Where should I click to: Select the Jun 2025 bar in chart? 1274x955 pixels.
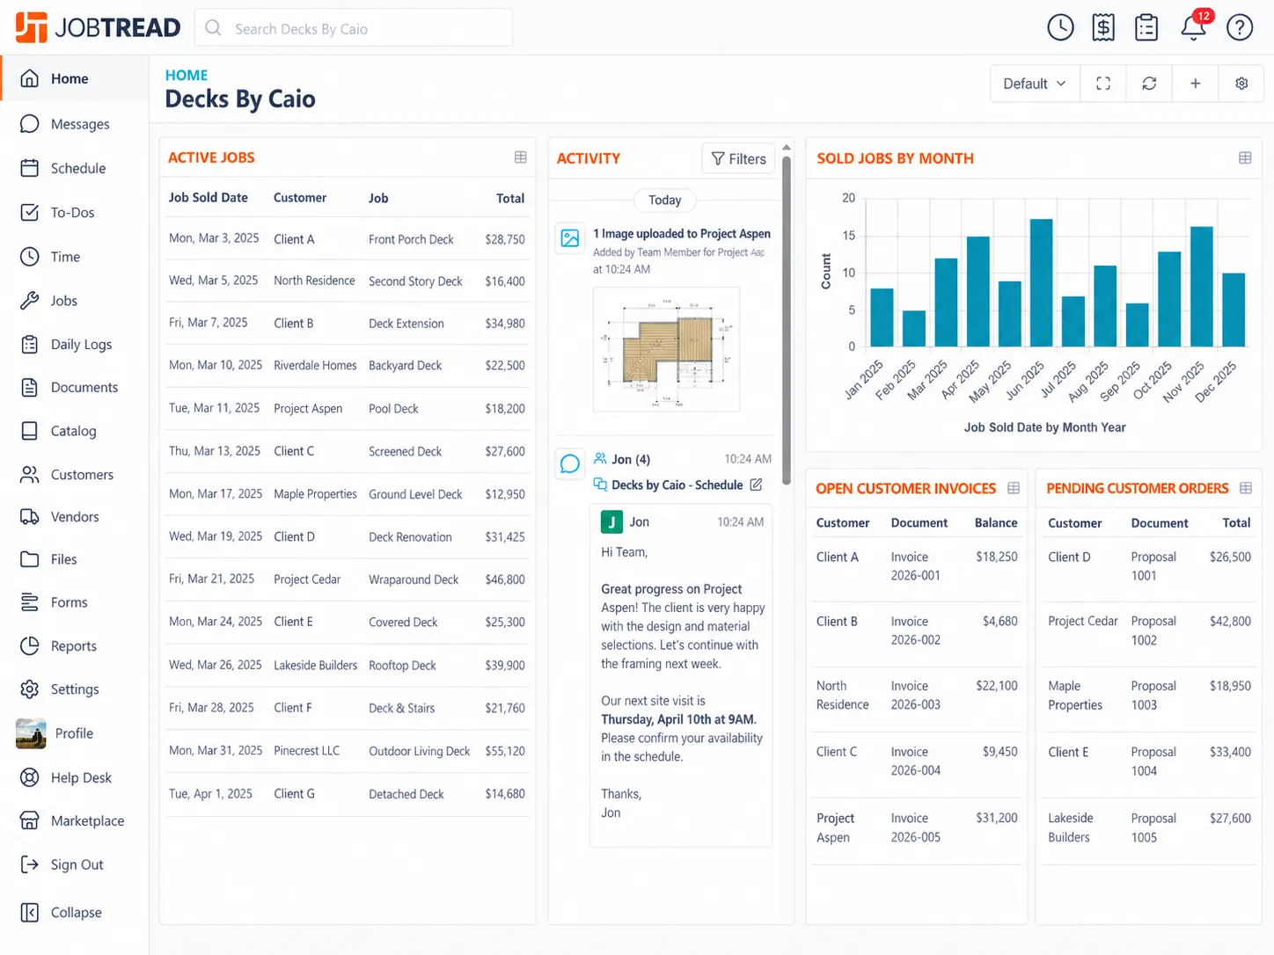[x=1042, y=282]
